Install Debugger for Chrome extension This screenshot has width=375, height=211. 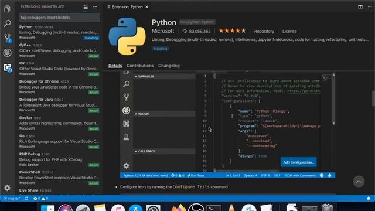coord(94,93)
